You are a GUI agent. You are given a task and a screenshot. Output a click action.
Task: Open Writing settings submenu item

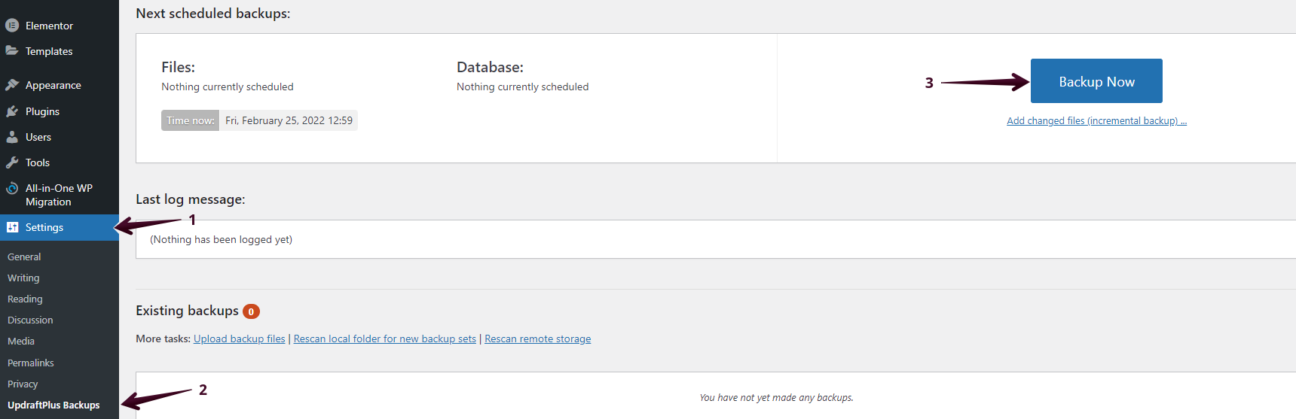23,278
